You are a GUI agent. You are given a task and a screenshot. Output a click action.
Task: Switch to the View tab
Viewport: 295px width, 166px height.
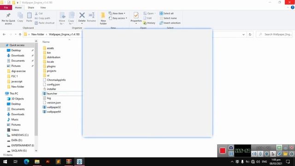(x=43, y=7)
